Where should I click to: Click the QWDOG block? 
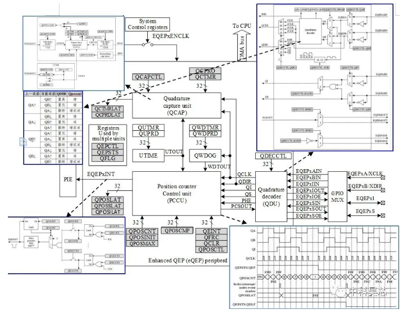(x=205, y=156)
